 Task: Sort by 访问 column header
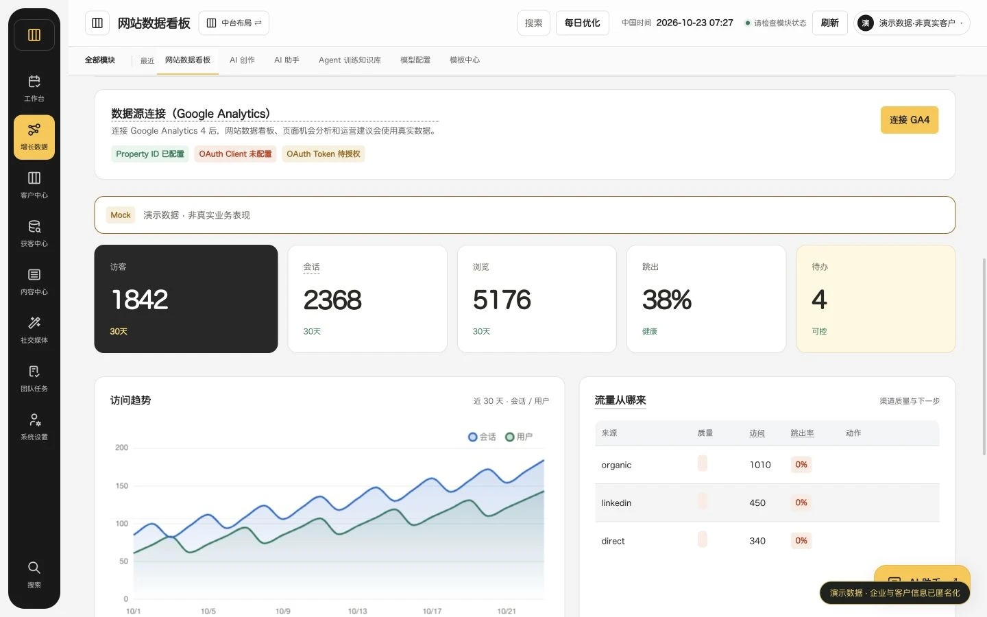pyautogui.click(x=757, y=433)
